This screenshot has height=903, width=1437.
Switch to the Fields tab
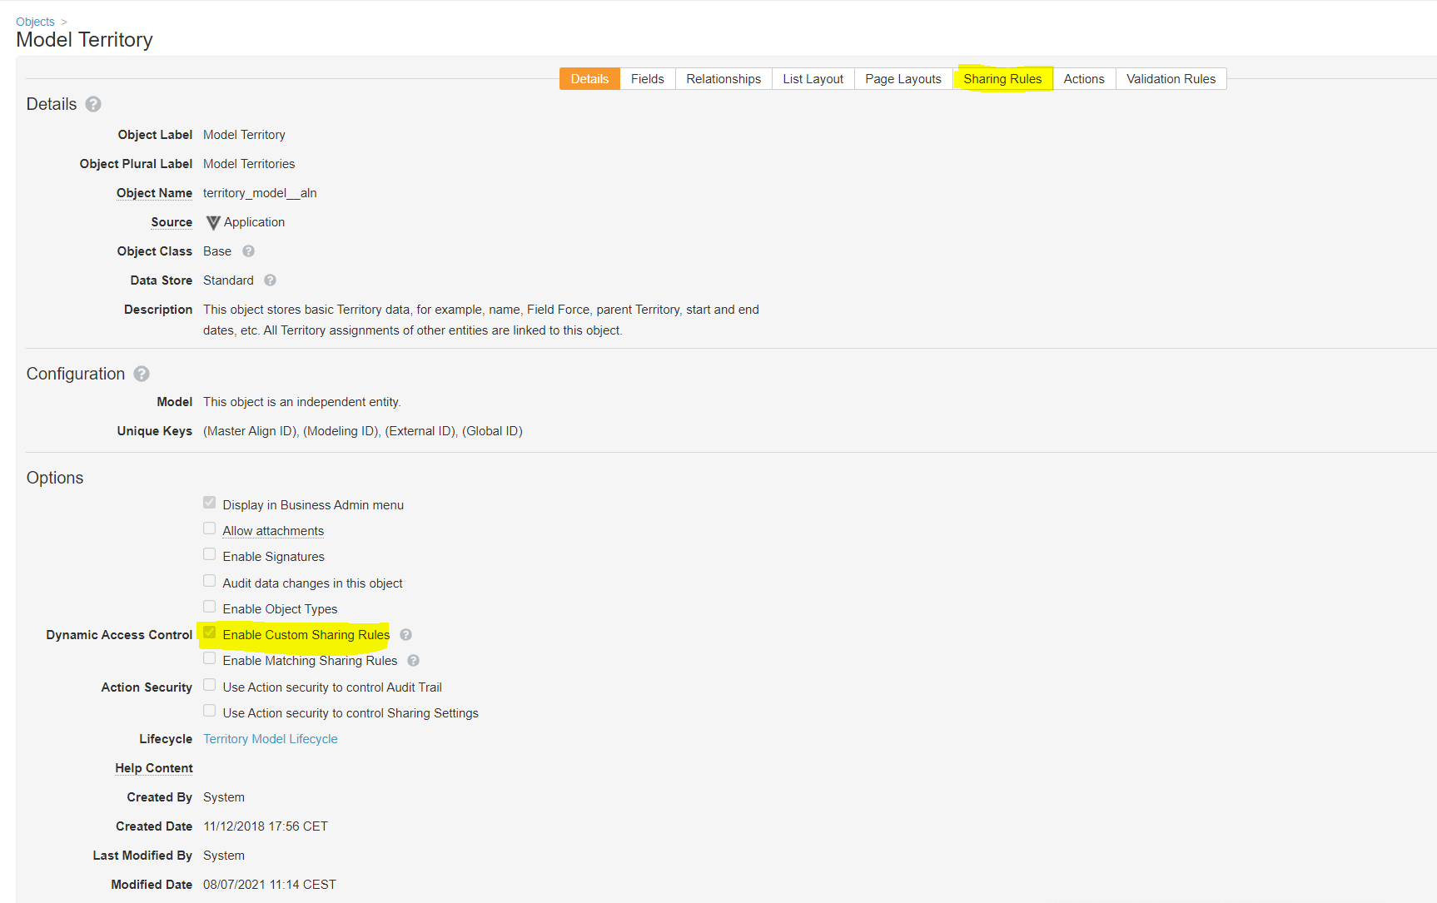pos(647,79)
